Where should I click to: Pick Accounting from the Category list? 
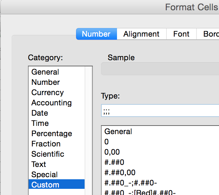tap(52, 103)
